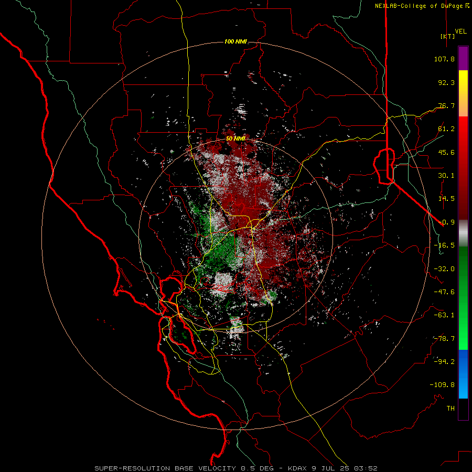Click the 50 NMI range ring label
This screenshot has width=472, height=472.
pyautogui.click(x=235, y=139)
